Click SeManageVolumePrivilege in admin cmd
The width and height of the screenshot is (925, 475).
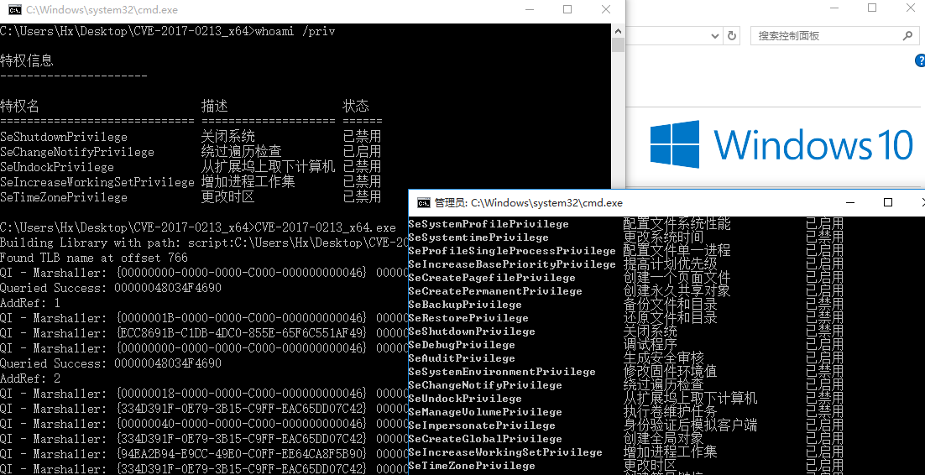click(485, 412)
